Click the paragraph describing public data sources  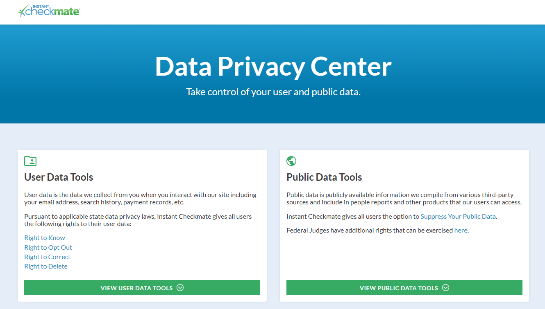pos(404,199)
